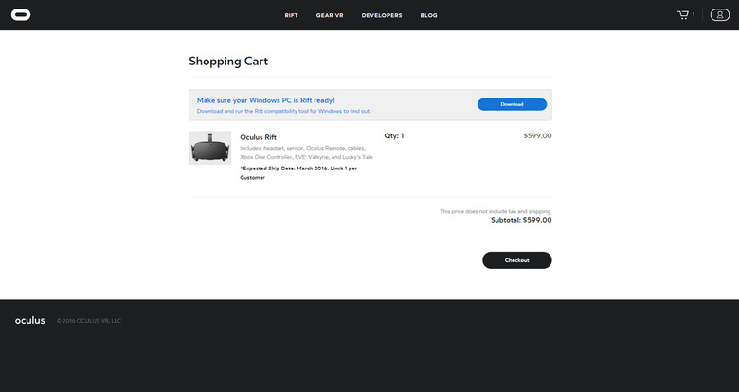Open the DEVELOPERS navigation link
The image size is (739, 392).
tap(382, 15)
